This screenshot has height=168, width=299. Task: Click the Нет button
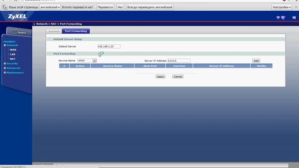click(120, 7)
